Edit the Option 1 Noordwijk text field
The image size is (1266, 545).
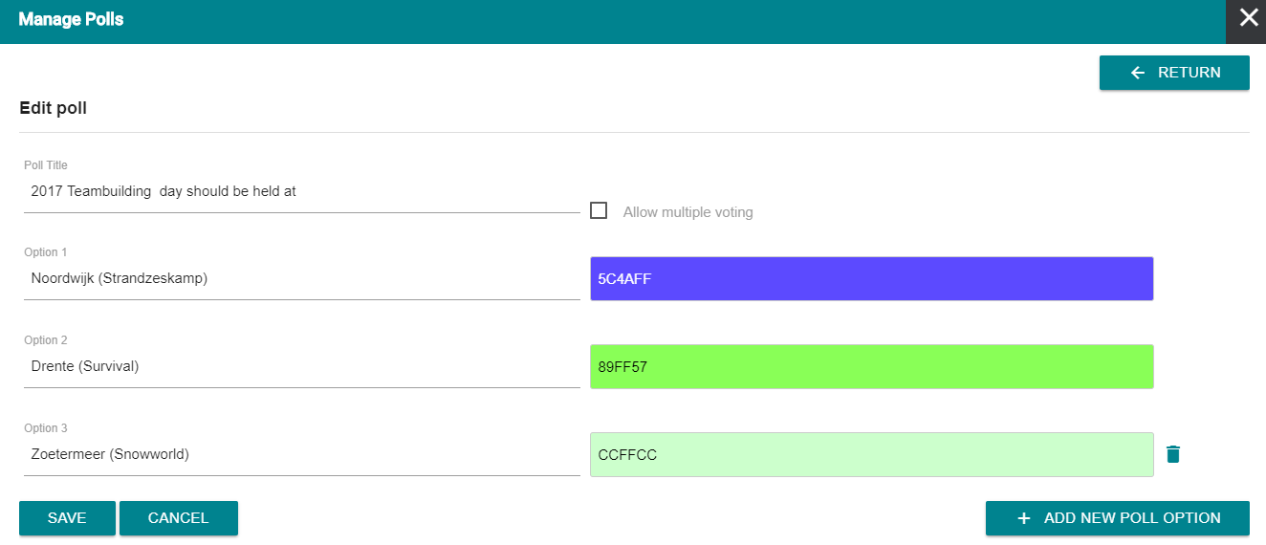point(302,278)
